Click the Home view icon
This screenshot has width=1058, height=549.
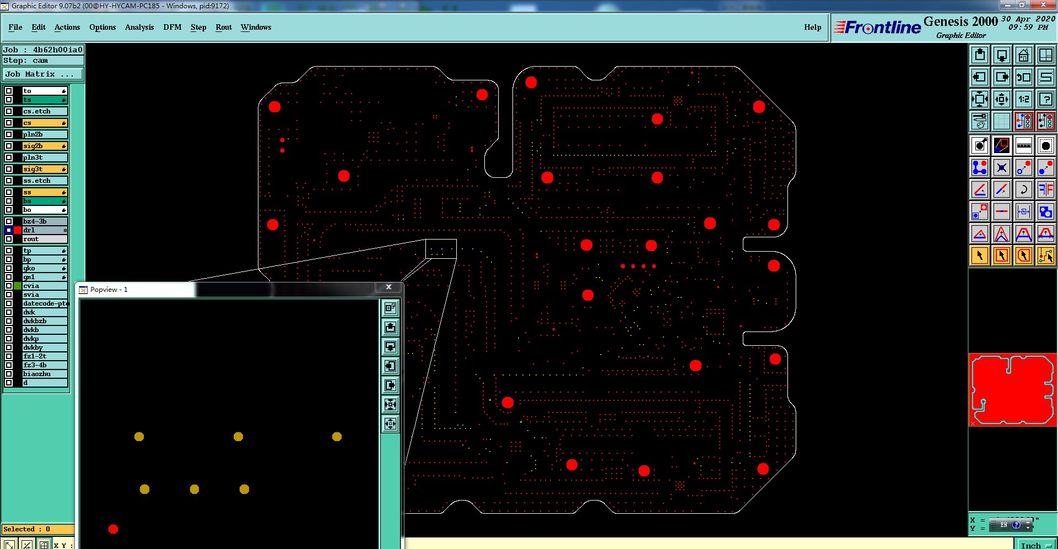pos(1024,55)
